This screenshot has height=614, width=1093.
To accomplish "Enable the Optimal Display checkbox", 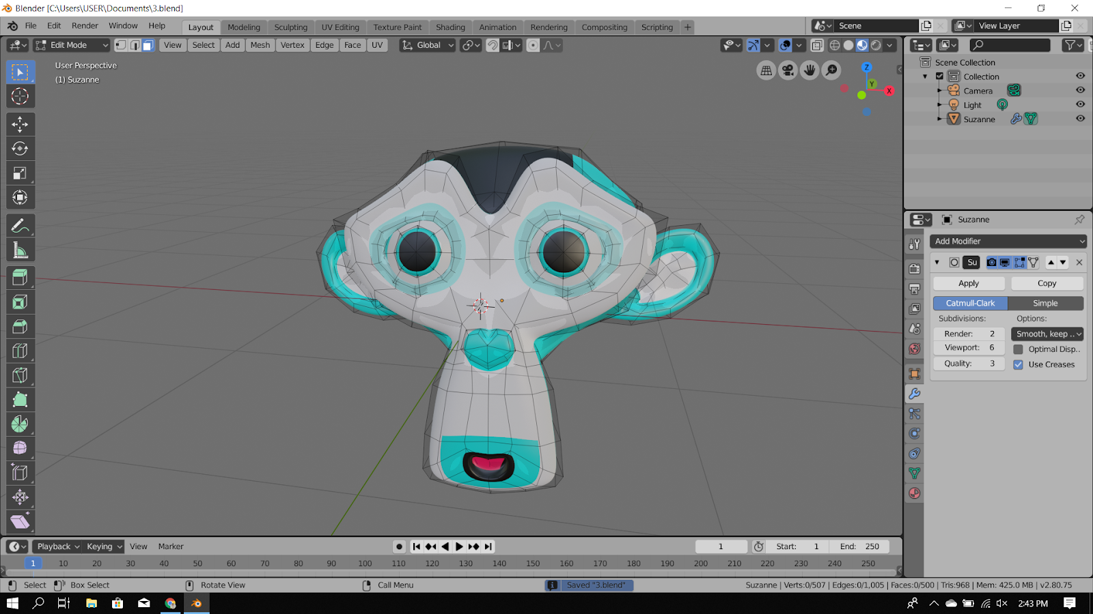I will [1019, 349].
